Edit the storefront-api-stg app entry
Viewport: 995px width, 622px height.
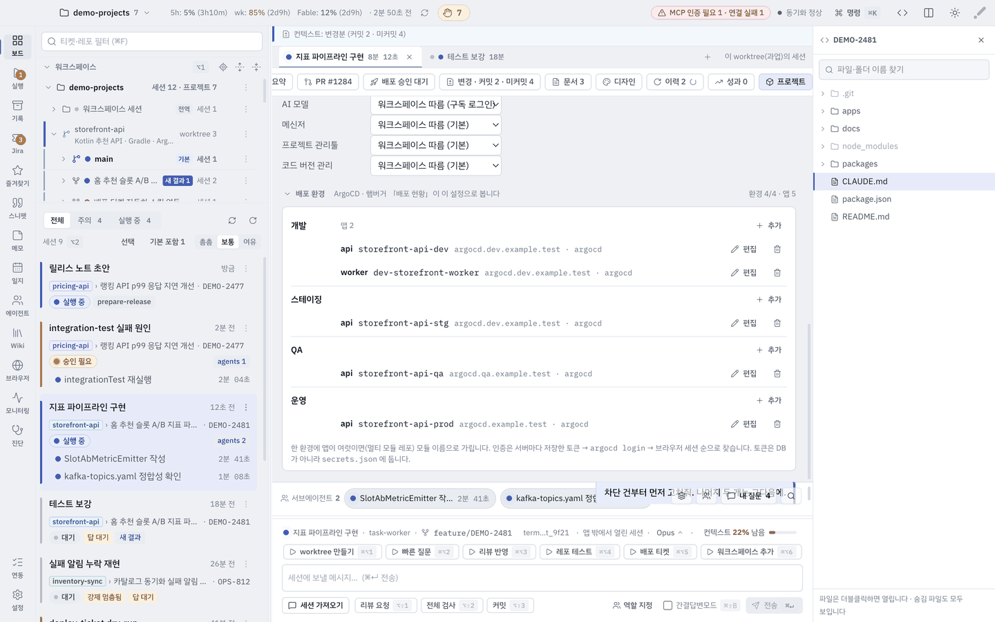pyautogui.click(x=743, y=323)
